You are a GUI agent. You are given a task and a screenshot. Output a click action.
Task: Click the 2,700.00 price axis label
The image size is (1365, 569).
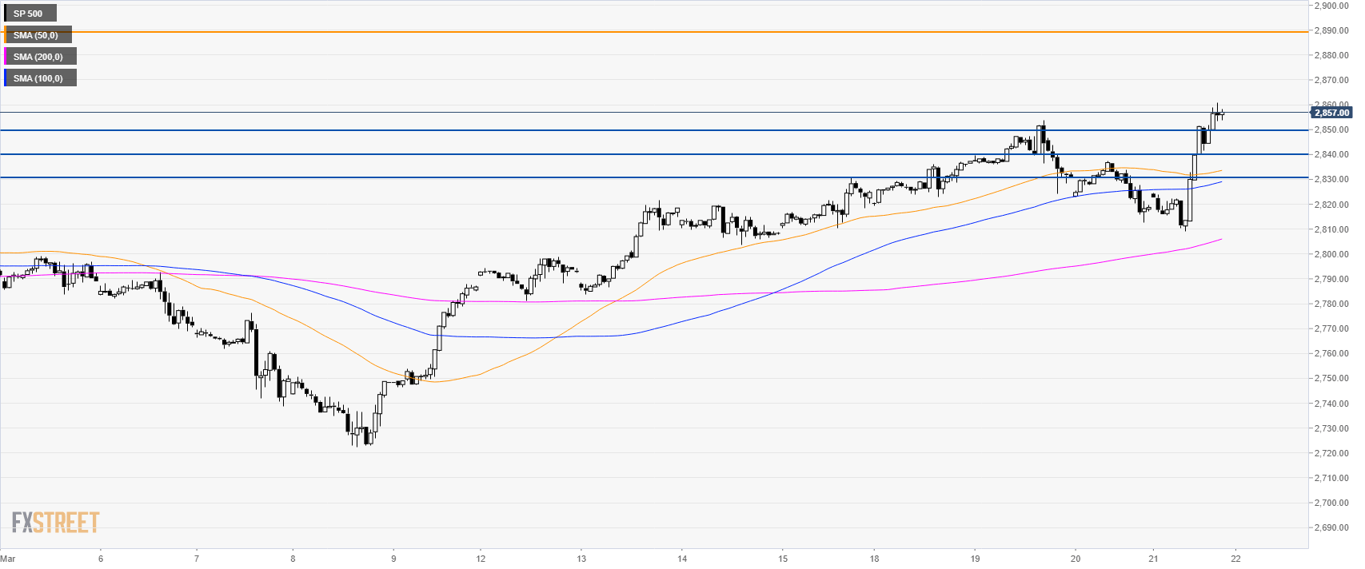point(1331,503)
